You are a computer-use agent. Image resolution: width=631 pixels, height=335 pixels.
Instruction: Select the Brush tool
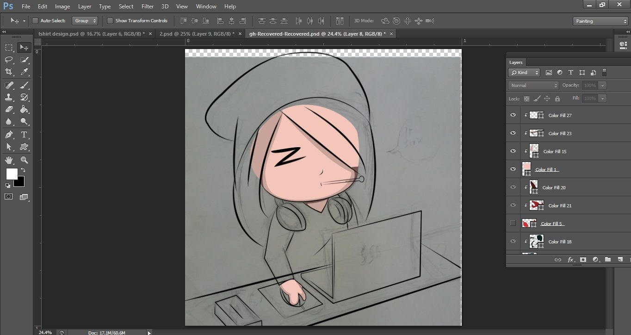coord(24,85)
